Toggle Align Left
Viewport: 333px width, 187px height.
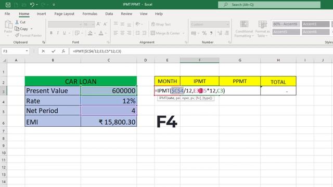point(116,33)
